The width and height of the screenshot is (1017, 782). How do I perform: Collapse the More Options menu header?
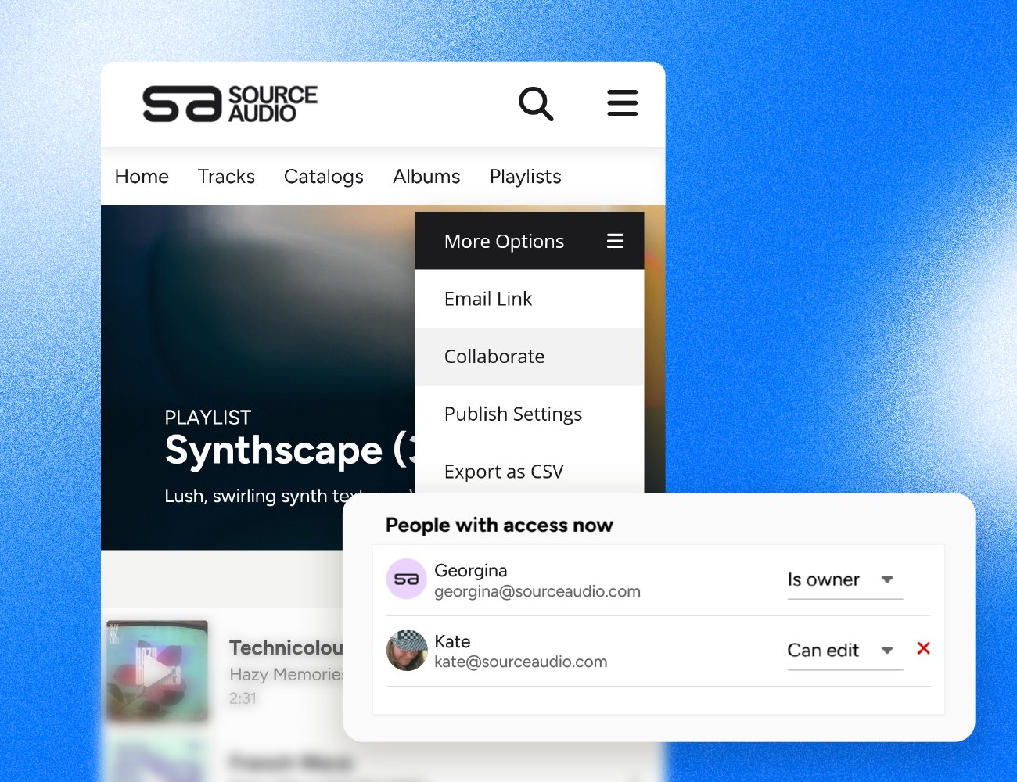point(530,241)
